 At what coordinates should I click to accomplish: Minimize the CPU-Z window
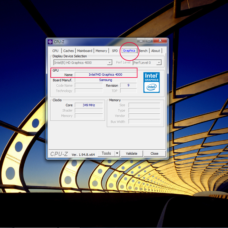coord(141,41)
